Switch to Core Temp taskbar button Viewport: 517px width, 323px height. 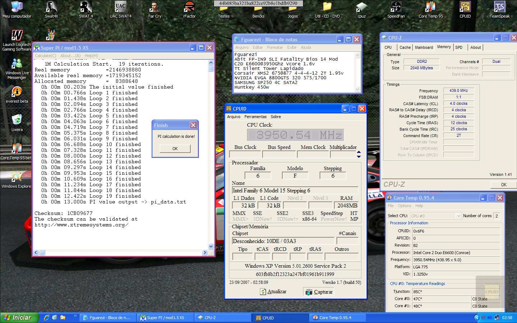(x=338, y=318)
